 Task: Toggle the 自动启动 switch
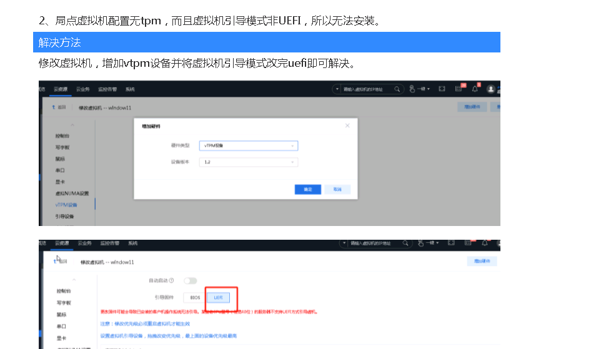(x=191, y=281)
